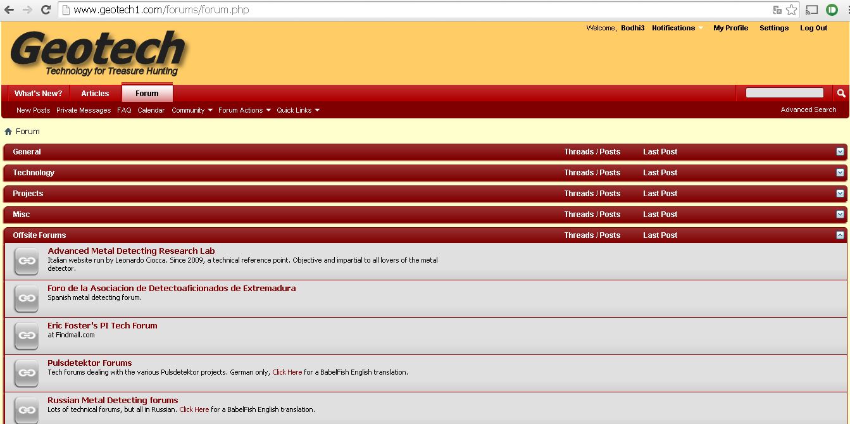The image size is (850, 424).
Task: Expand the Technology forum category
Action: [840, 173]
